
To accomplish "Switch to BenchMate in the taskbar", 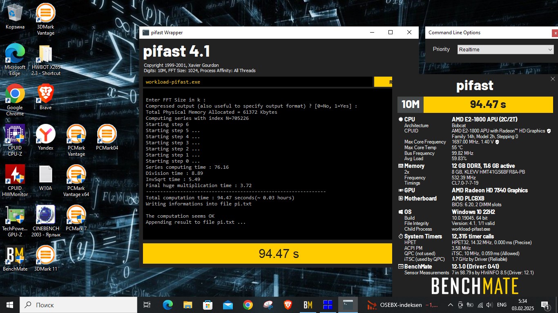I will click(x=308, y=304).
